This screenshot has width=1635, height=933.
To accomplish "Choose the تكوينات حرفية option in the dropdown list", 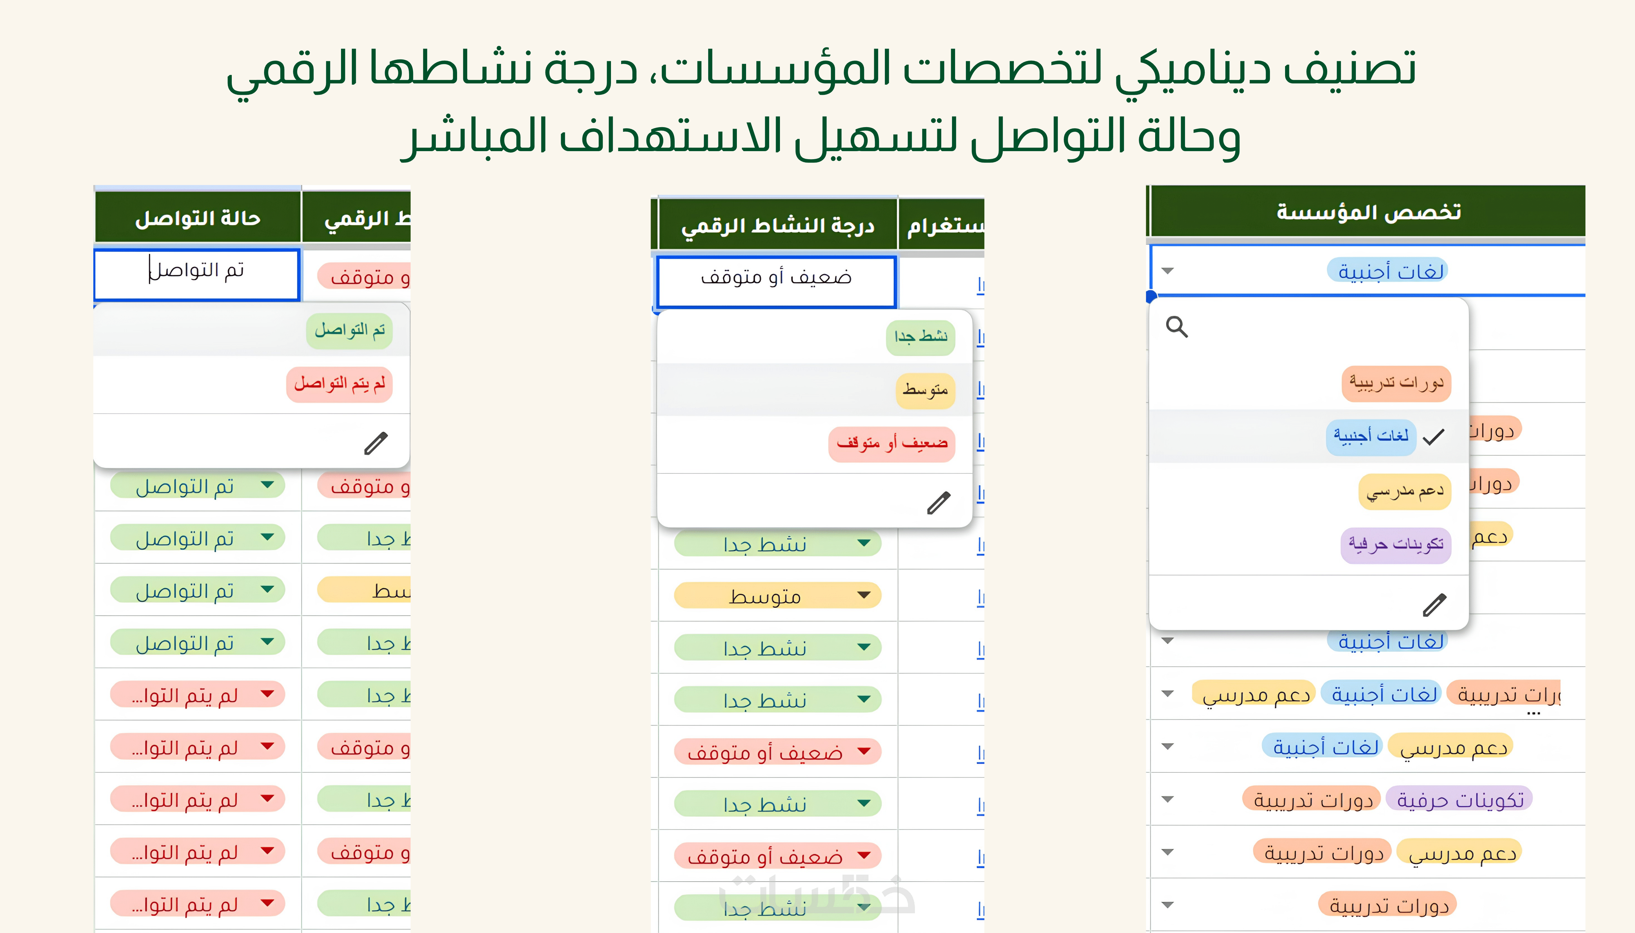I will tap(1396, 545).
